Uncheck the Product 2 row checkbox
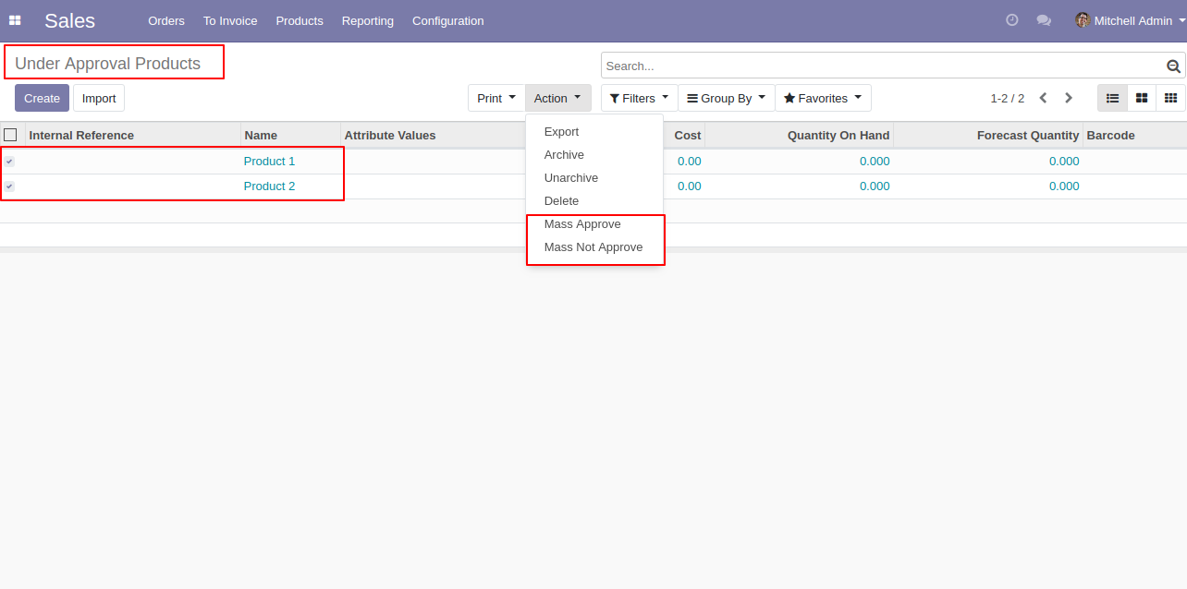1187x589 pixels. [x=9, y=186]
